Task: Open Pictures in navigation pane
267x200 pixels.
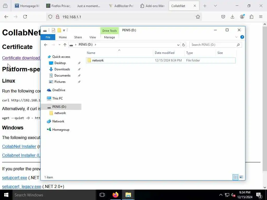Action: 60,82
